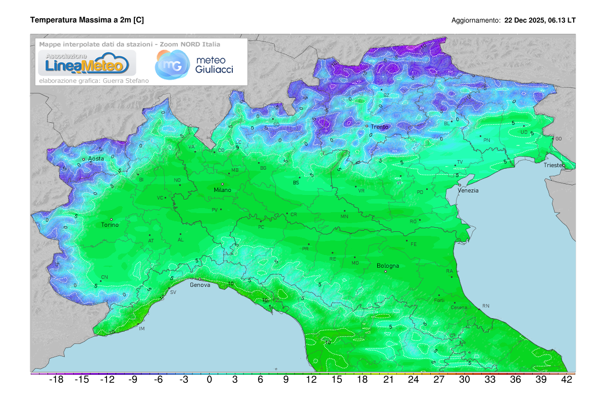Click the Aggiornamento timestamp text

[514, 20]
